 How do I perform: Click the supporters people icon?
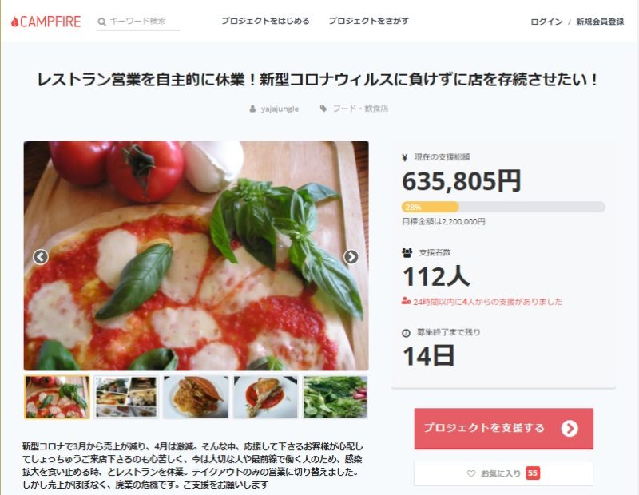pos(407,252)
